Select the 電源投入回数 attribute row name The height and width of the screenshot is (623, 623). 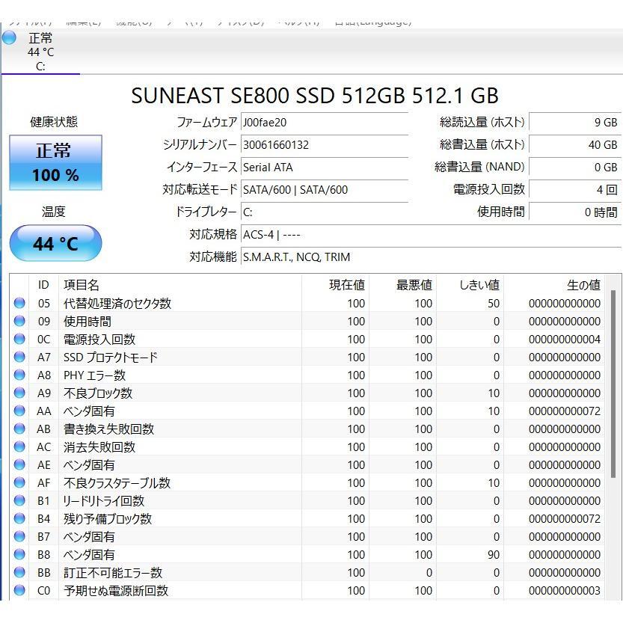pyautogui.click(x=99, y=339)
